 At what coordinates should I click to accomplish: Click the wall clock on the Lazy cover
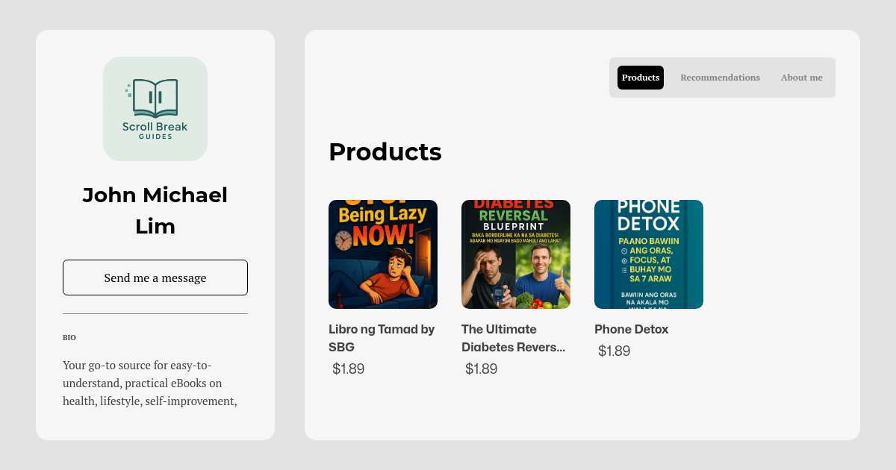point(343,240)
